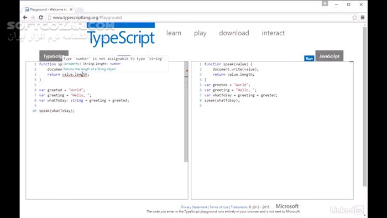Click the URL address bar
Image resolution: width=387 pixels, height=218 pixels.
pyautogui.click(x=198, y=18)
